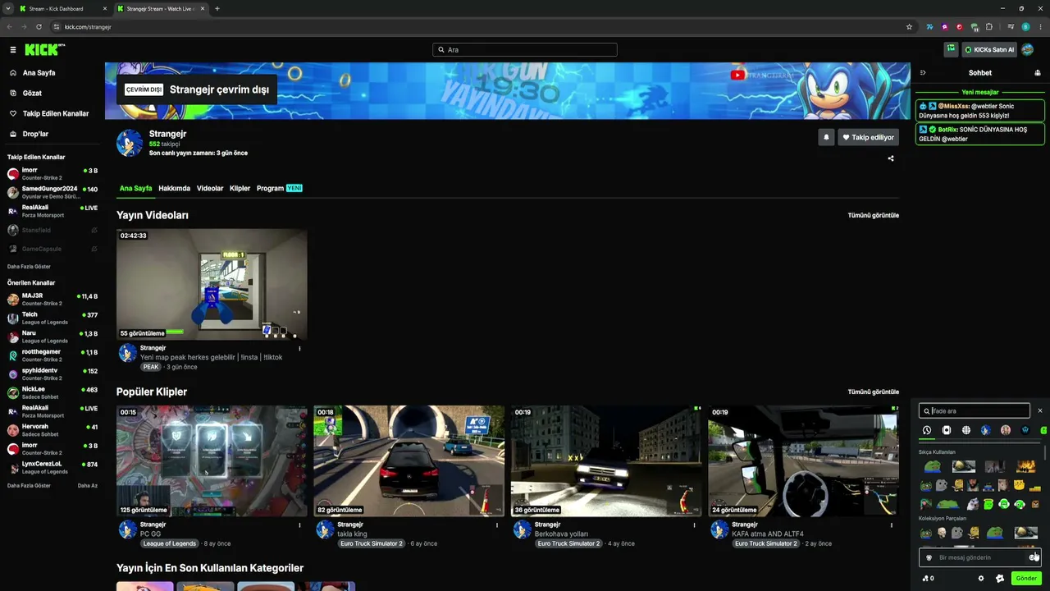Play the takla king clip thumbnail
Viewport: 1050px width, 591px height.
409,460
